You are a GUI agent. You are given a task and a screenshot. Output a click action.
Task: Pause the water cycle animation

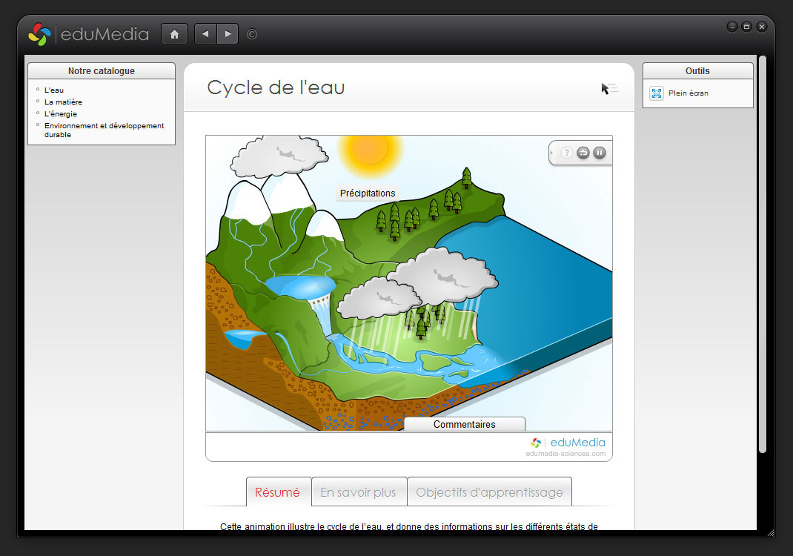[x=600, y=153]
